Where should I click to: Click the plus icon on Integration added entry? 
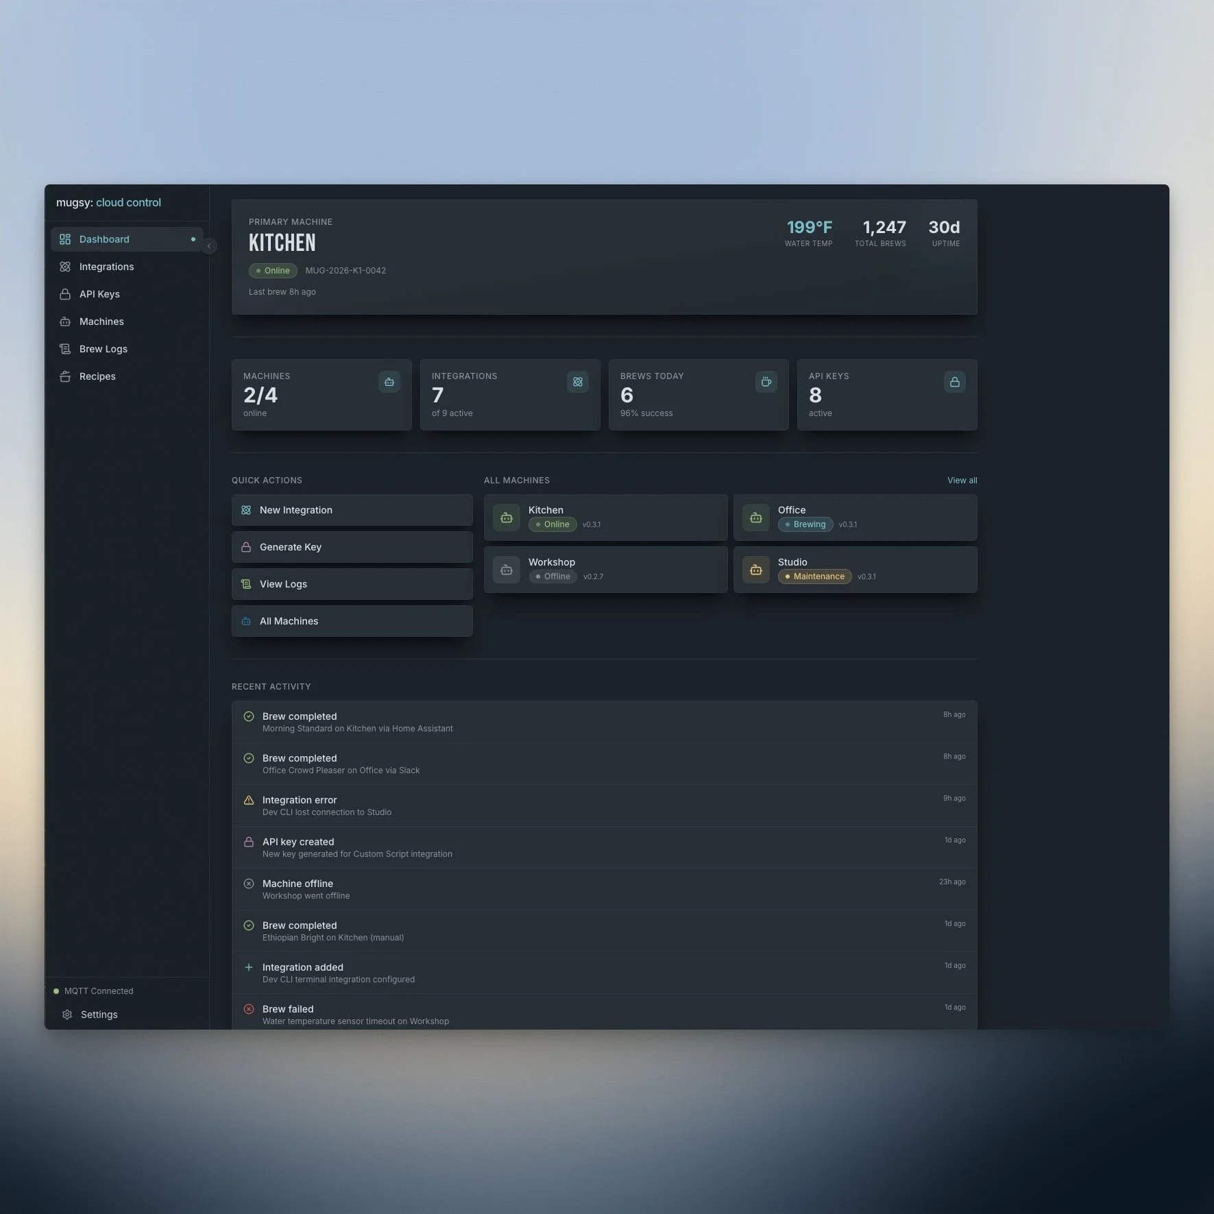(x=249, y=967)
